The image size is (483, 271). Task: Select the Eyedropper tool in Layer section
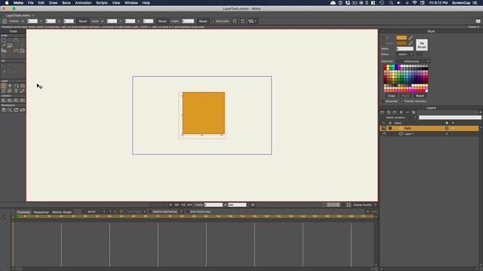click(x=23, y=91)
